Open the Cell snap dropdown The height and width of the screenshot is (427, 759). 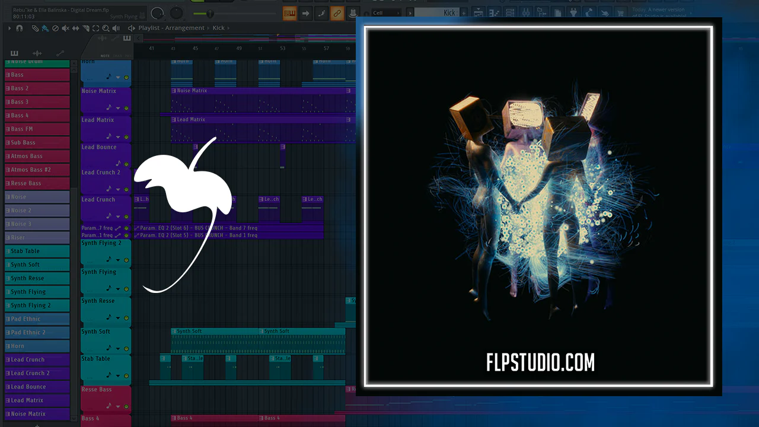(x=386, y=12)
